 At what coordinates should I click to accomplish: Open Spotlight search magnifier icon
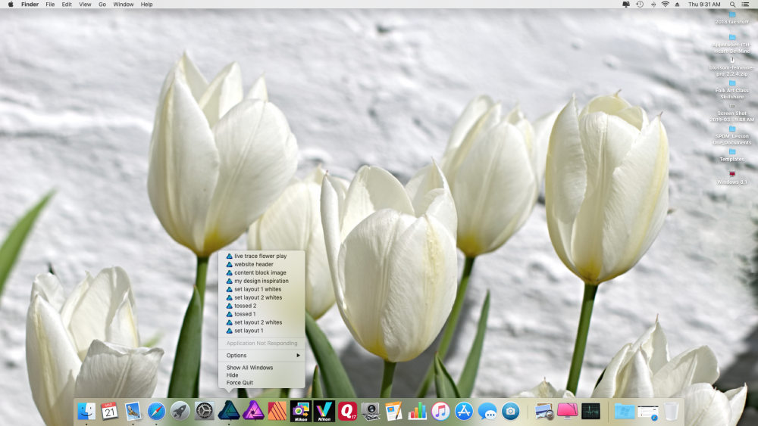coord(733,5)
